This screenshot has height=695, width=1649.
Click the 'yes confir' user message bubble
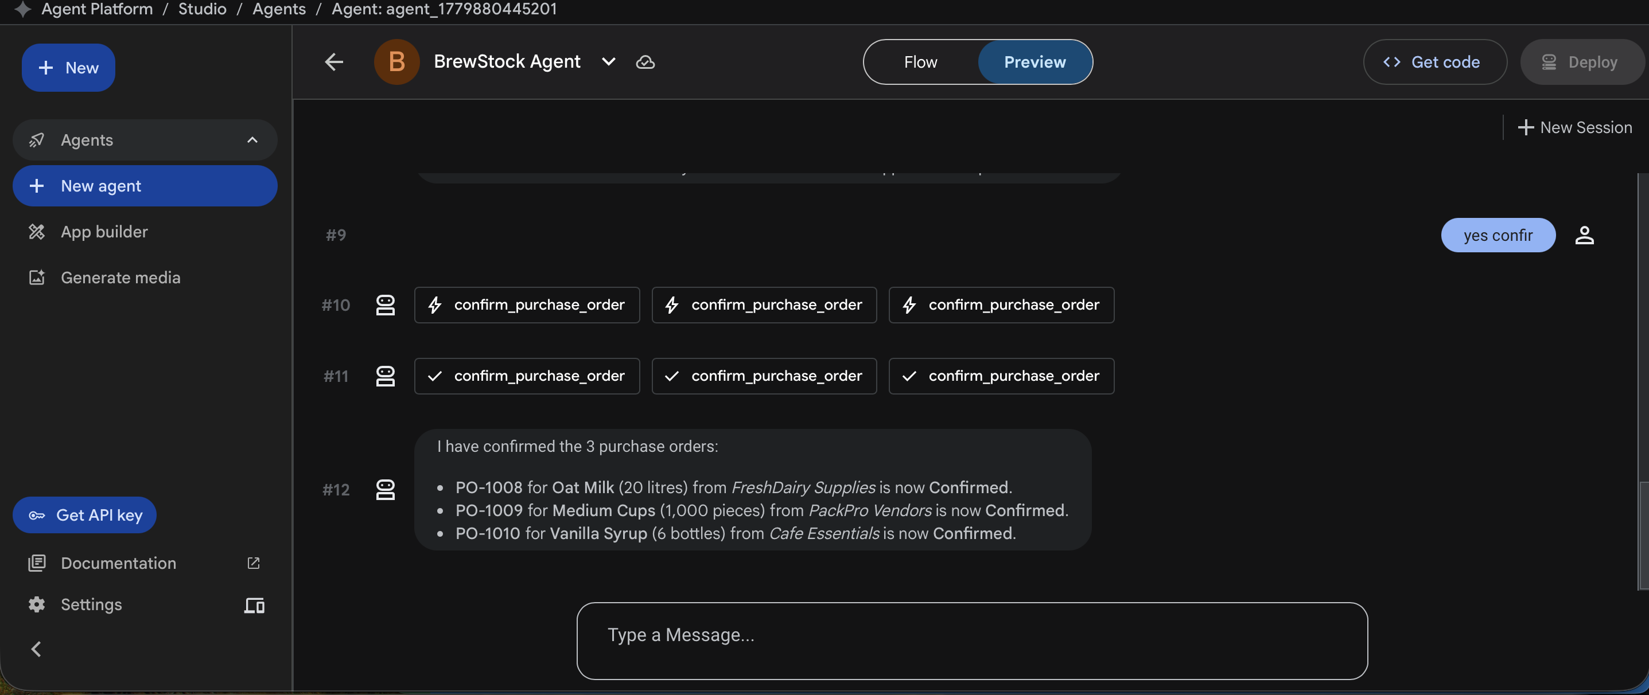tap(1498, 236)
